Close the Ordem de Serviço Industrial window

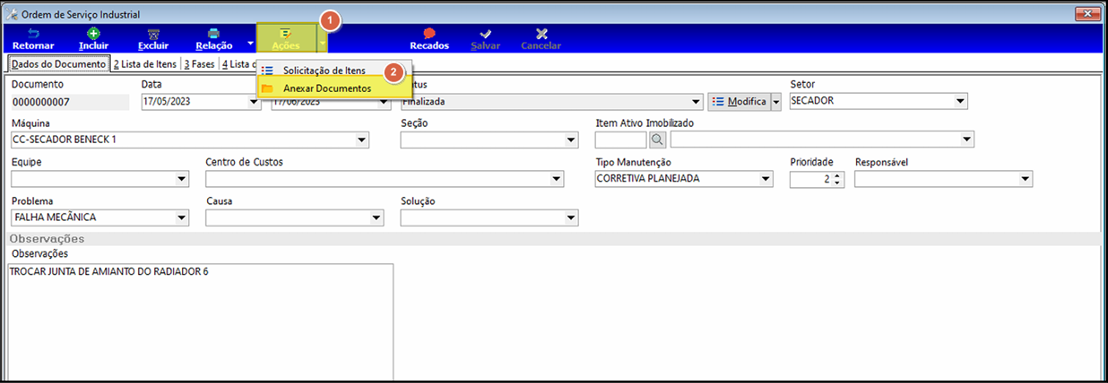point(1084,14)
